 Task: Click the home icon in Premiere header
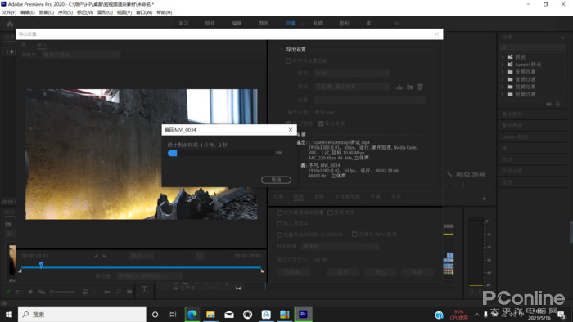pyautogui.click(x=10, y=24)
